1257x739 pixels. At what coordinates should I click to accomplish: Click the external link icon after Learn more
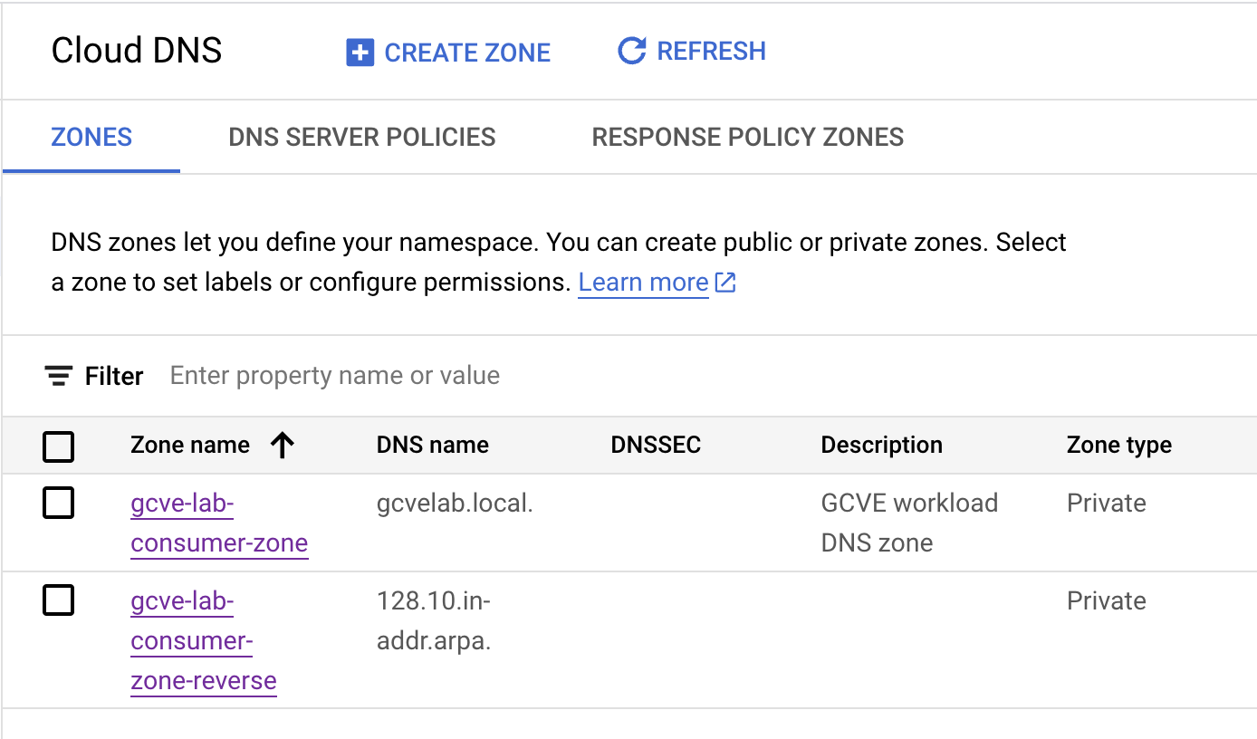(725, 283)
